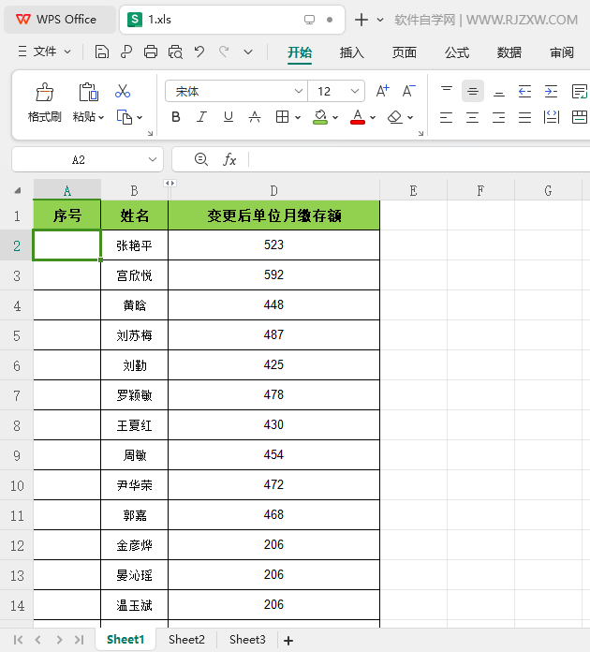Increase font size with A+ icon

point(382,91)
